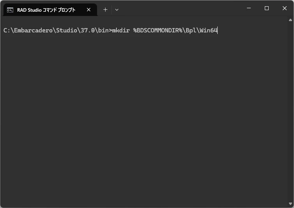294x208 pixels.
Task: Minimize the terminal window
Action: pyautogui.click(x=249, y=8)
